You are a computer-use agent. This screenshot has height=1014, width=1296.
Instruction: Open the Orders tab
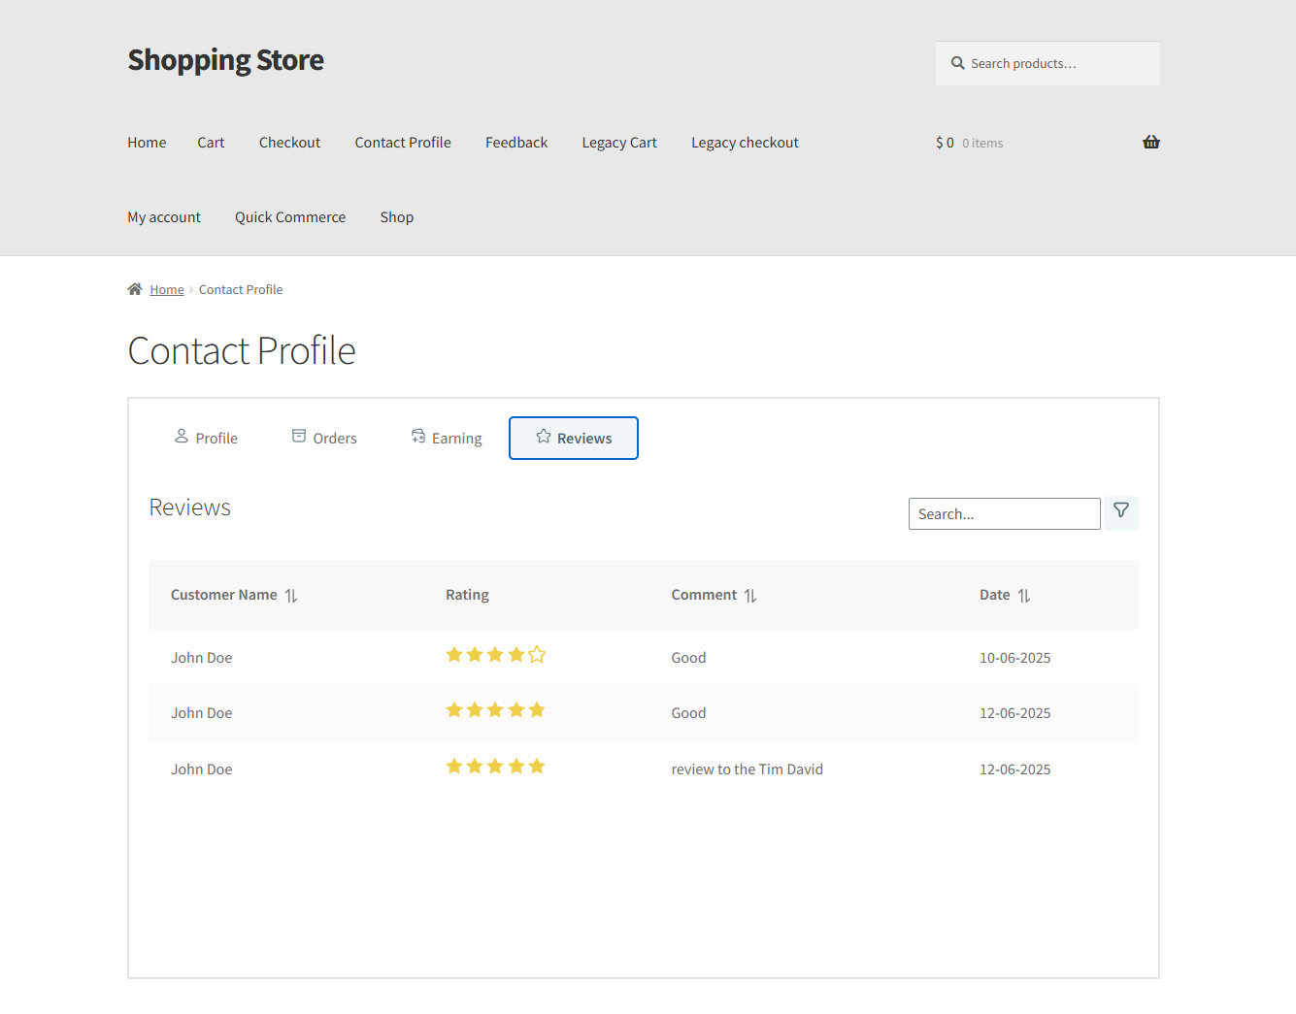pyautogui.click(x=324, y=439)
